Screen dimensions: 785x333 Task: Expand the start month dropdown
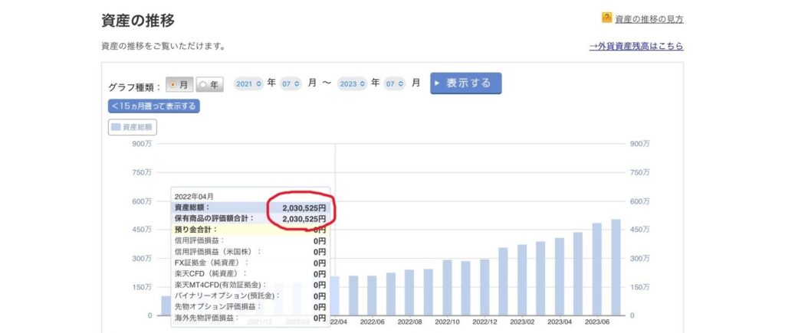pos(291,83)
